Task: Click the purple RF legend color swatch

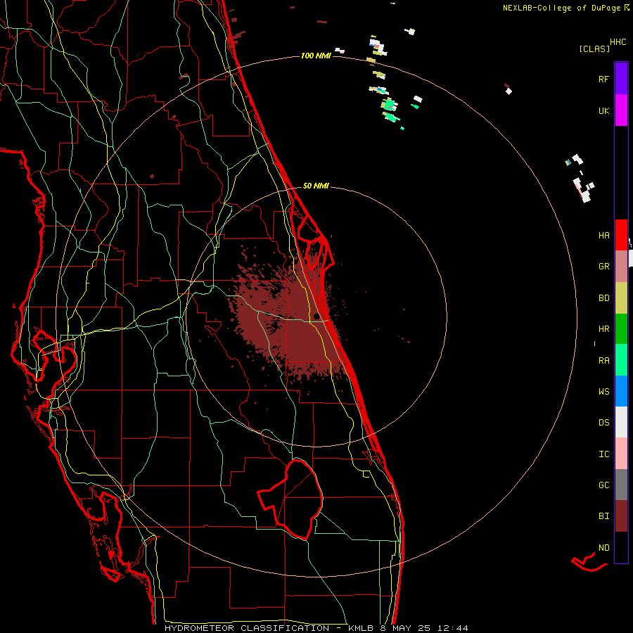Action: (621, 79)
